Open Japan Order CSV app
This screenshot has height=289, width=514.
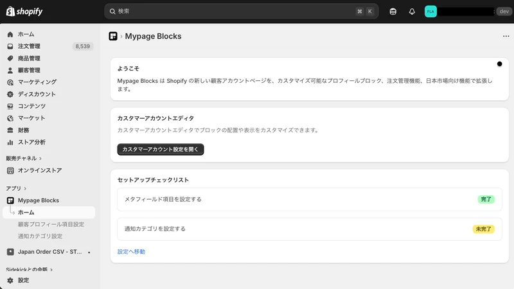click(x=49, y=252)
